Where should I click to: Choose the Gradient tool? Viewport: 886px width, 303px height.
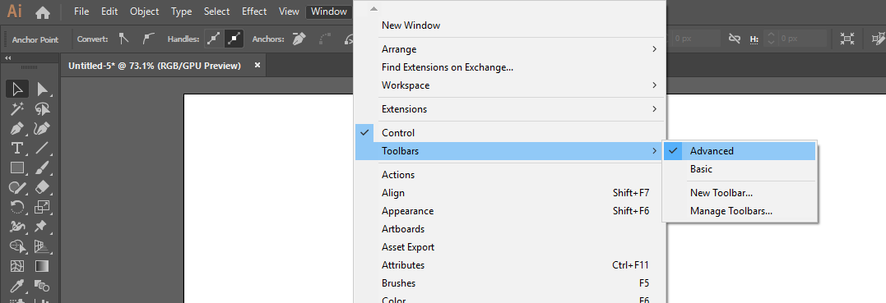(x=43, y=266)
